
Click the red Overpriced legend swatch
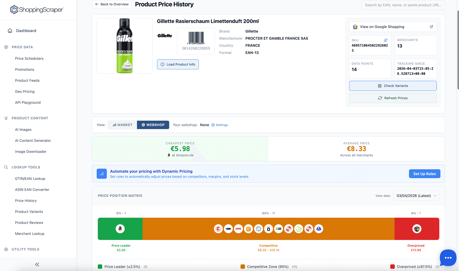[392, 266]
